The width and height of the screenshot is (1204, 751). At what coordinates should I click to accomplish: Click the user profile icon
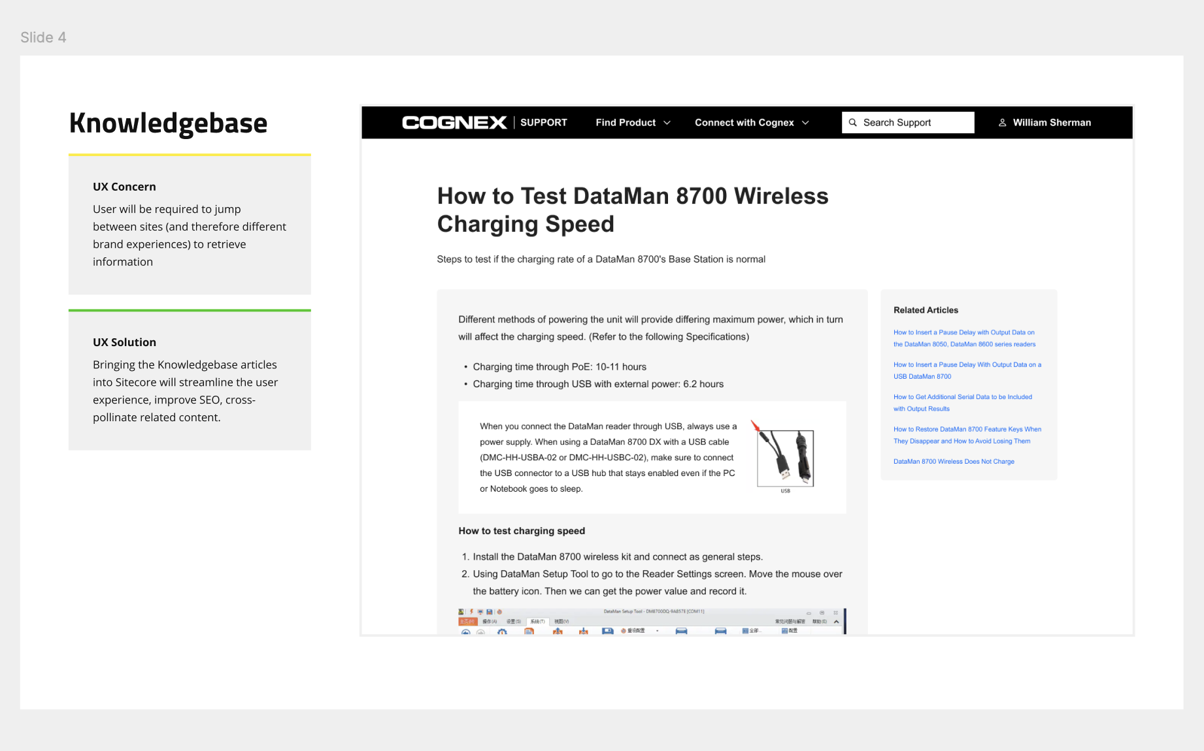click(x=1003, y=123)
